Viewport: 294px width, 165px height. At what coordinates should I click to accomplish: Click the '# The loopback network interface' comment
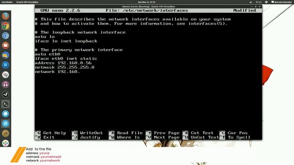[x=80, y=33]
